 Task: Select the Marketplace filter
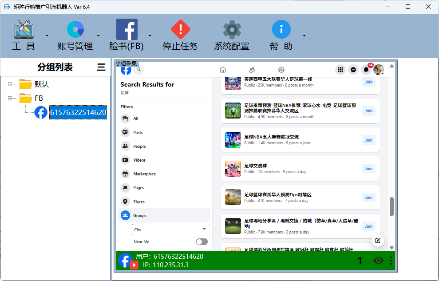164,174
